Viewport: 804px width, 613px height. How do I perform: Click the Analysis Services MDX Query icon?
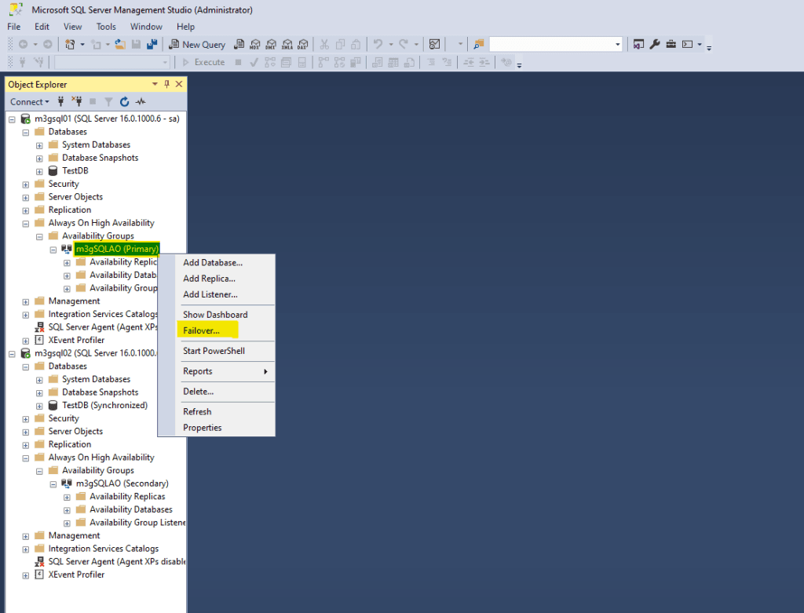pyautogui.click(x=255, y=45)
